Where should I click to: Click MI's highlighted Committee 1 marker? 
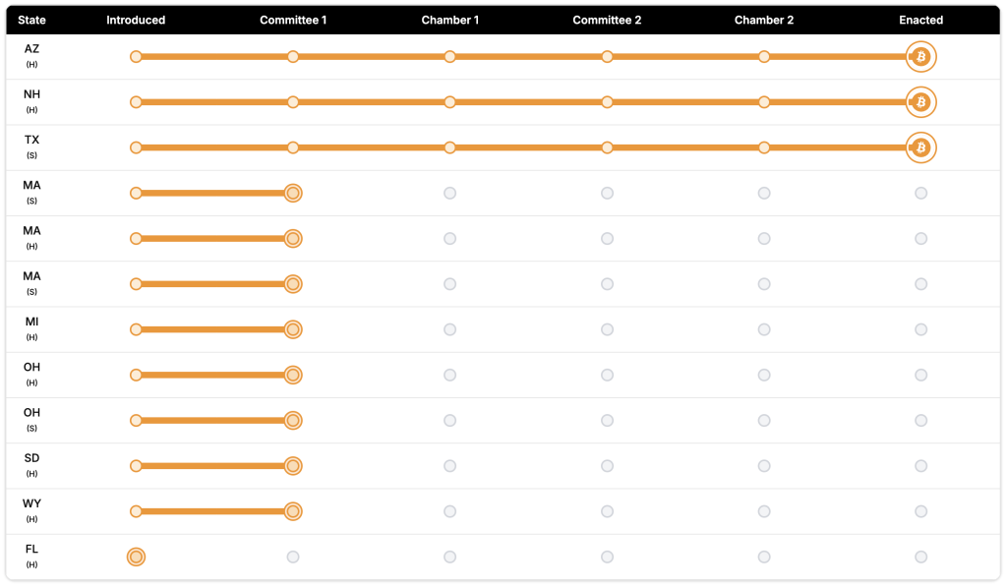point(292,329)
